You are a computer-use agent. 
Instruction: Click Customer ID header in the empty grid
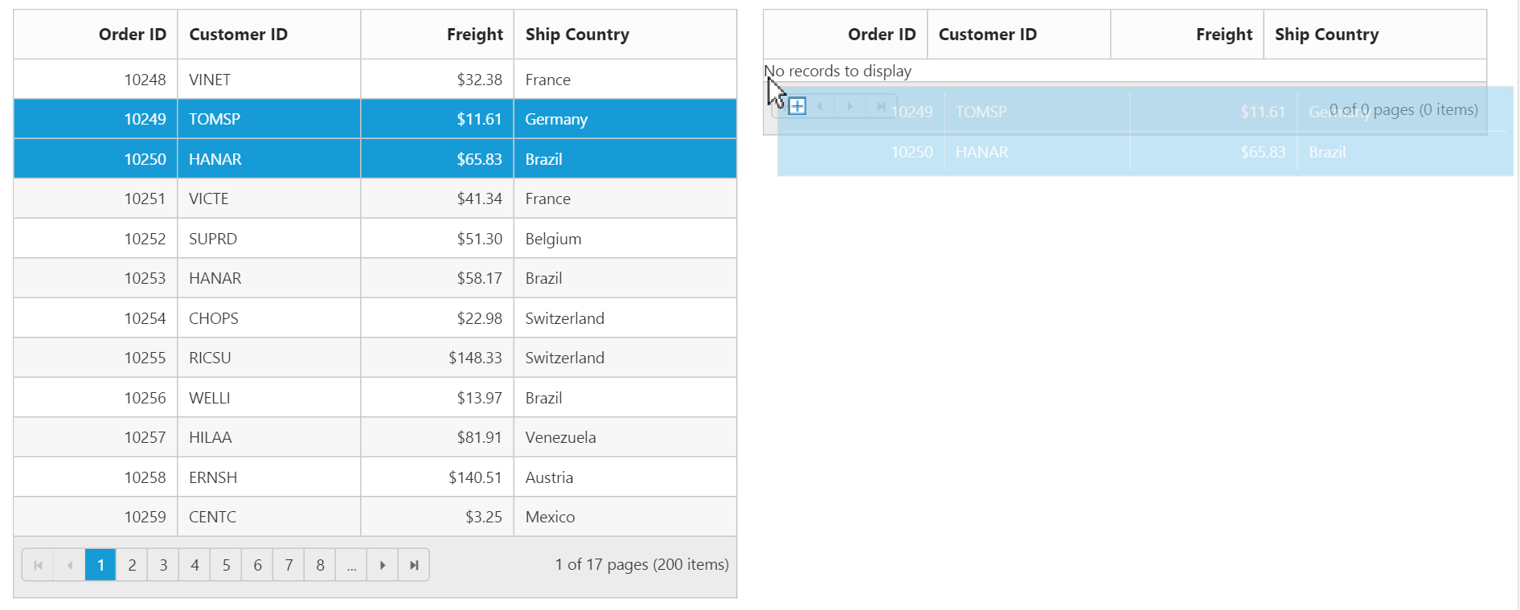point(987,35)
